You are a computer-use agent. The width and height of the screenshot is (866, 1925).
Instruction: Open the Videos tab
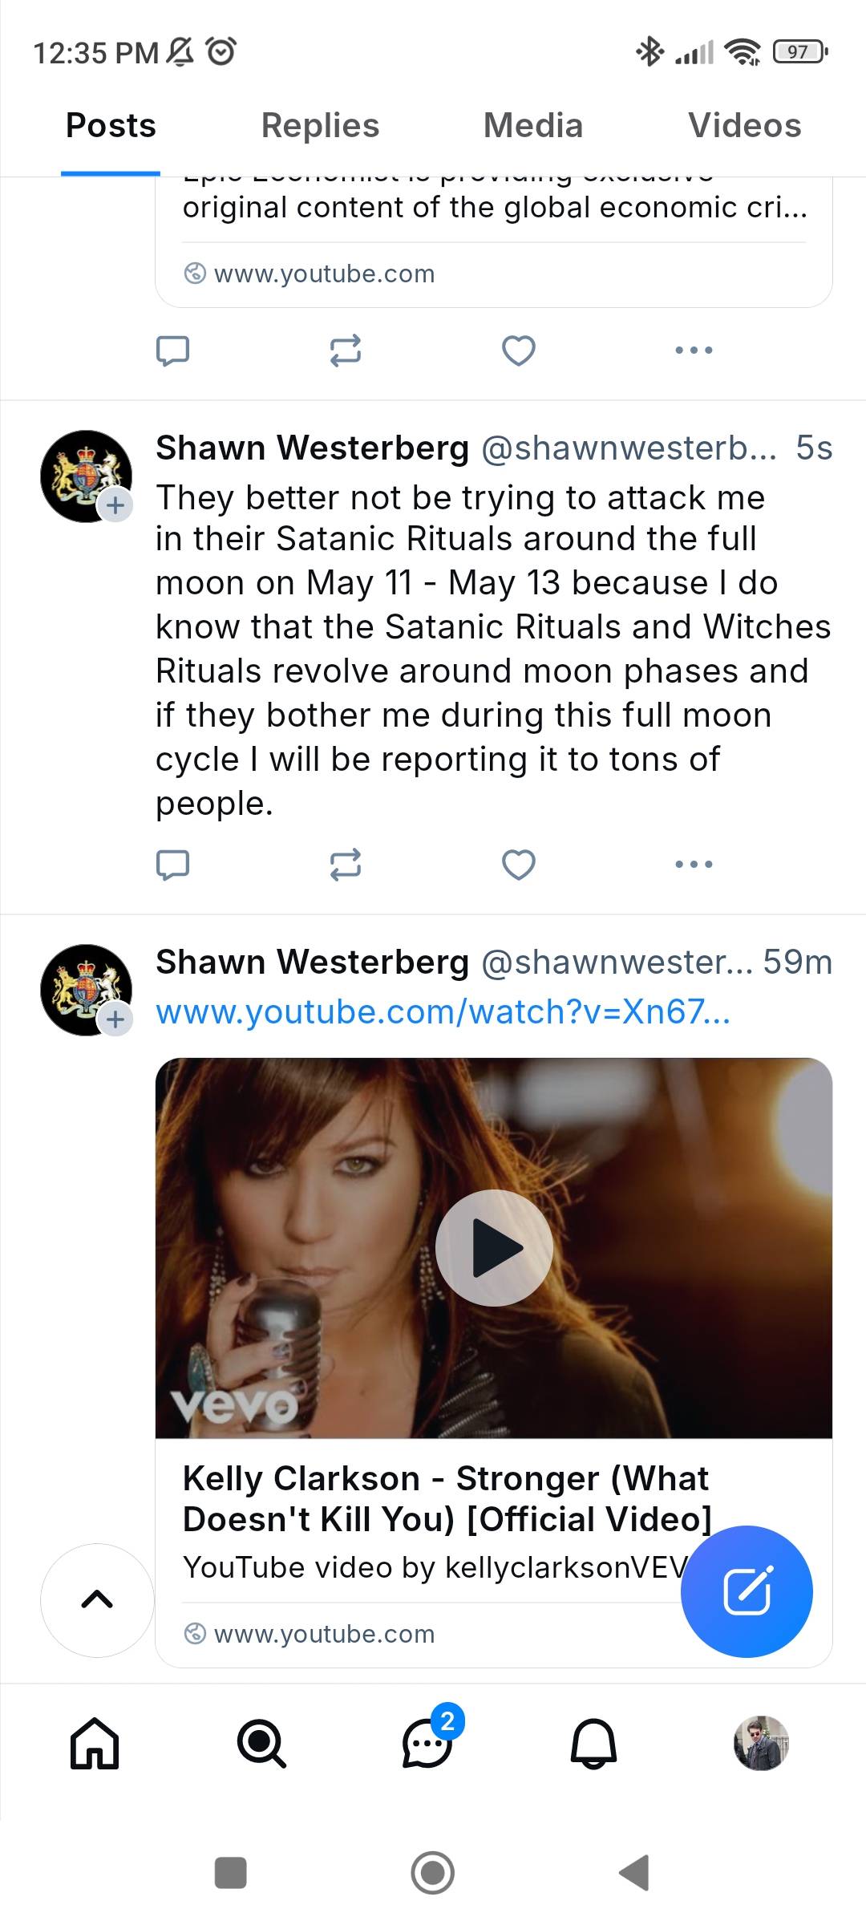coord(744,126)
